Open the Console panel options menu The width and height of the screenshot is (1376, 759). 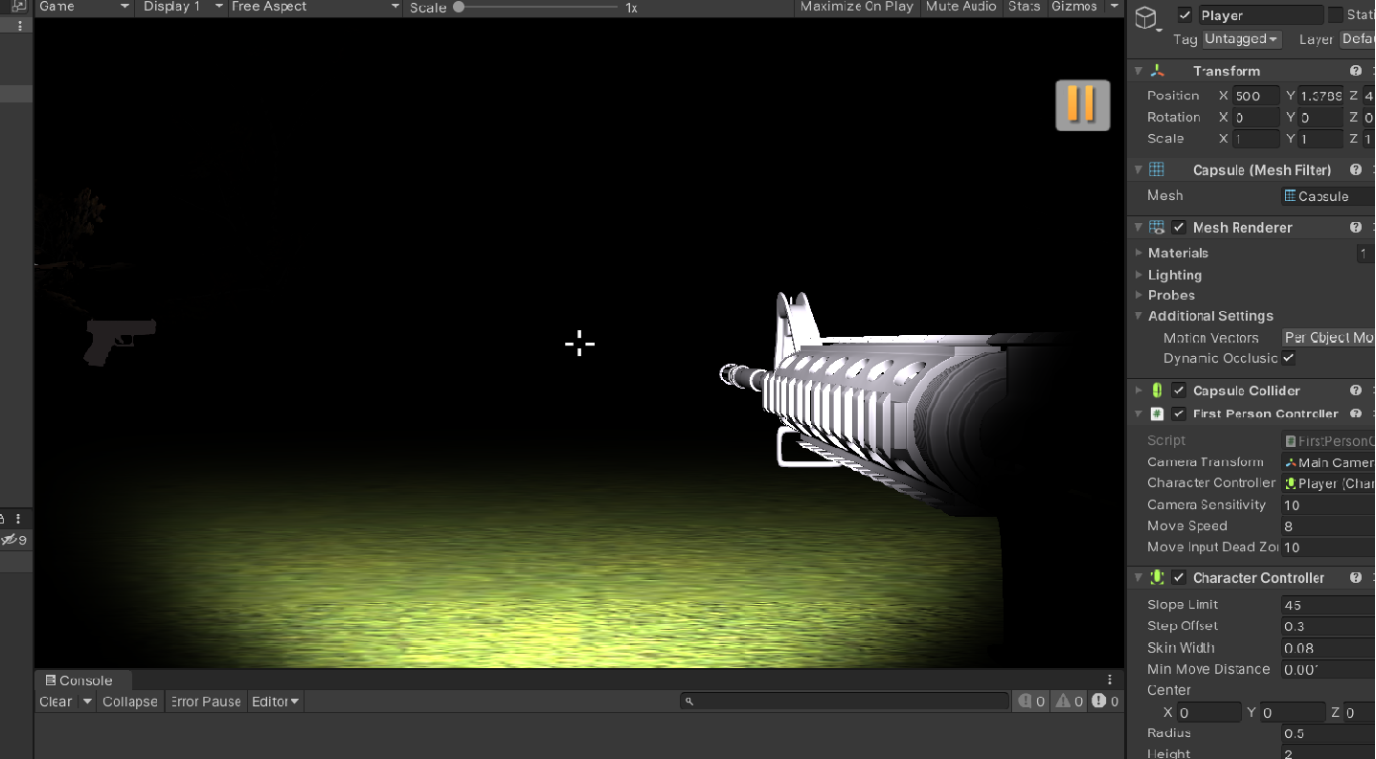(x=1110, y=681)
